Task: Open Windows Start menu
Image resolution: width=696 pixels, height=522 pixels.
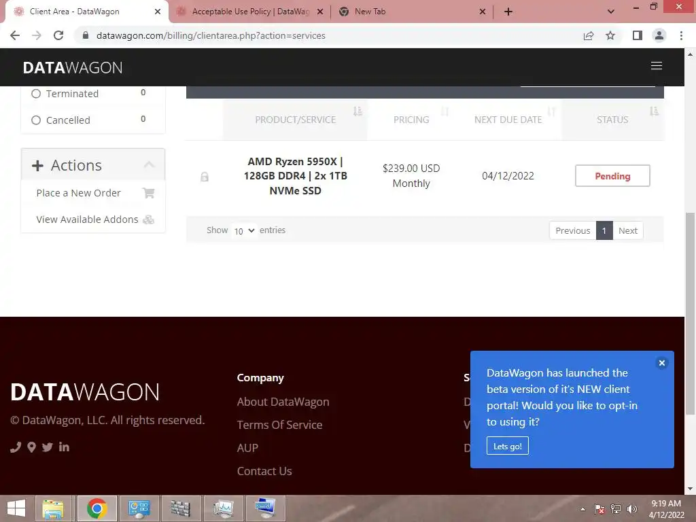Action: pos(16,508)
